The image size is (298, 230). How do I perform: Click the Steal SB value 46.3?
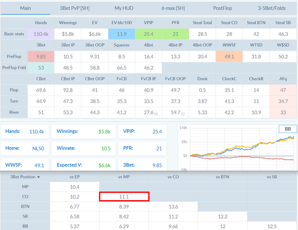(x=283, y=34)
